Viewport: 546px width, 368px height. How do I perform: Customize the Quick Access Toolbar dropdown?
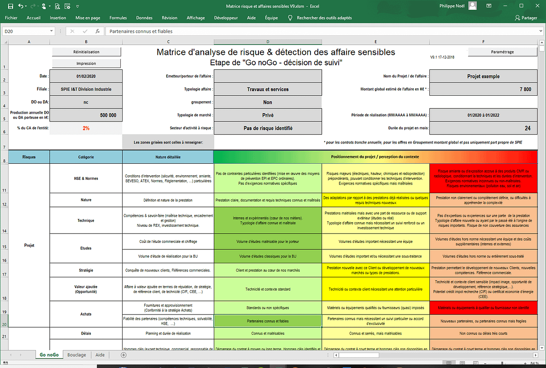click(77, 6)
